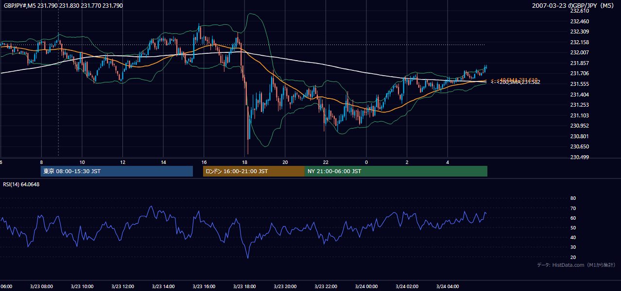Viewport: 621px width, 291px height.
Task: Click the 3/23 18:00 time axis label
Action: click(244, 287)
